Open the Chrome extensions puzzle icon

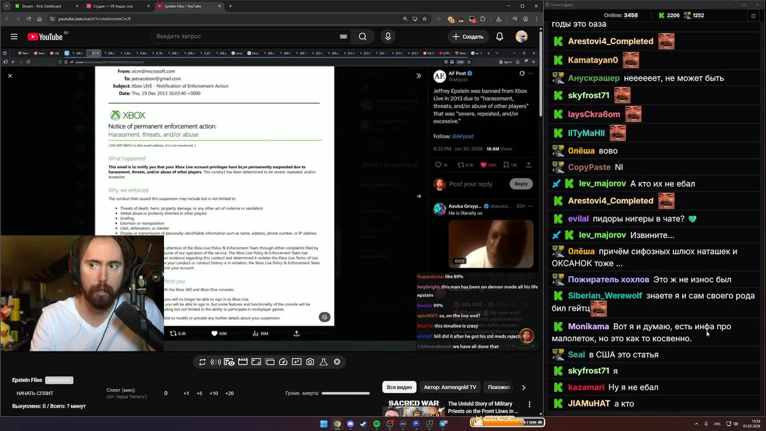483,19
